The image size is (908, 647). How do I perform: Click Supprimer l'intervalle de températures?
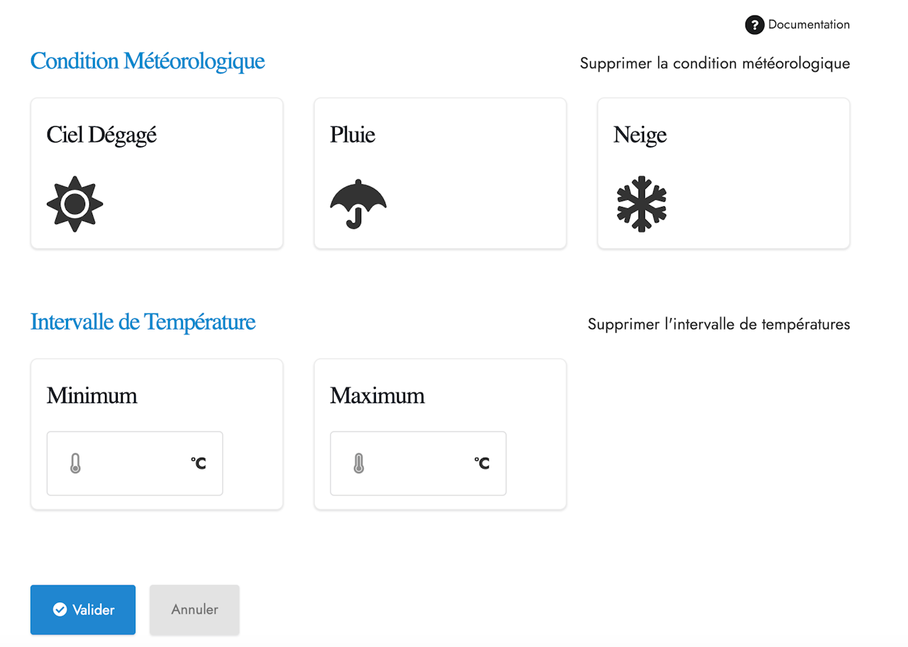click(719, 325)
